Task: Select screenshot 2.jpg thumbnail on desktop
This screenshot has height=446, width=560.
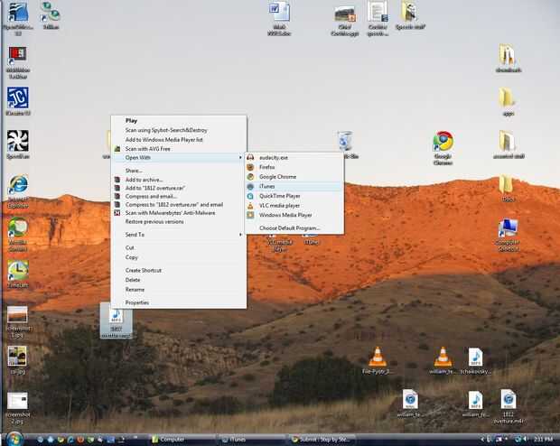Action: click(x=17, y=401)
